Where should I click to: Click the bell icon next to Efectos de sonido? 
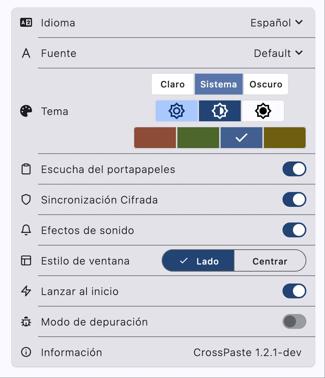[x=25, y=230]
